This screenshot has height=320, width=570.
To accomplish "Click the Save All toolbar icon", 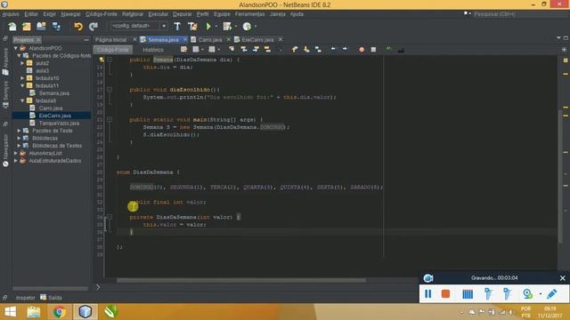I will coord(56,26).
